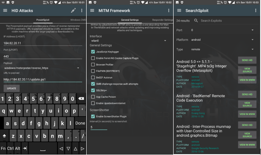The height and width of the screenshot is (155, 261).
Task: Tap the Fn key on keyboard
Action: (3, 148)
